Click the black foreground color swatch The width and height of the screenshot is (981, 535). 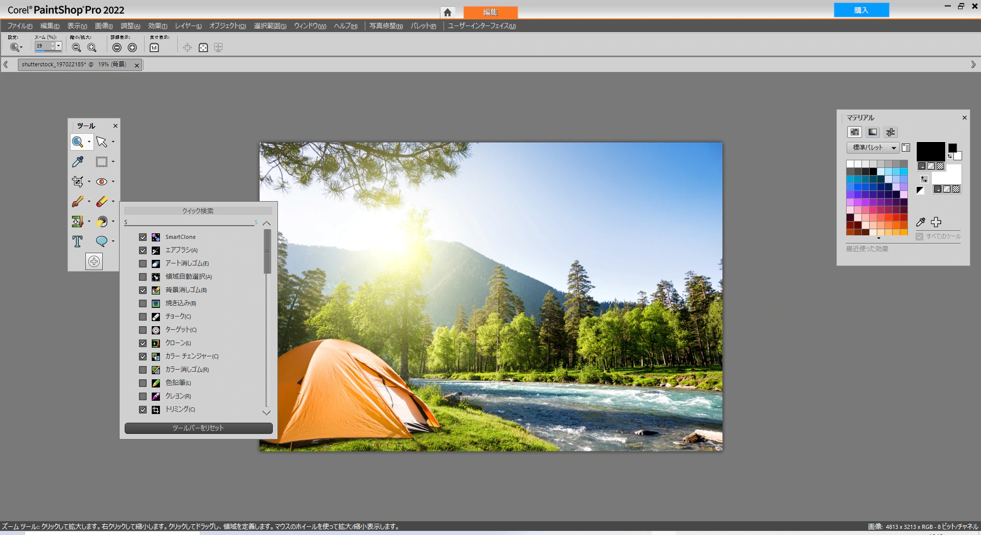pos(930,152)
